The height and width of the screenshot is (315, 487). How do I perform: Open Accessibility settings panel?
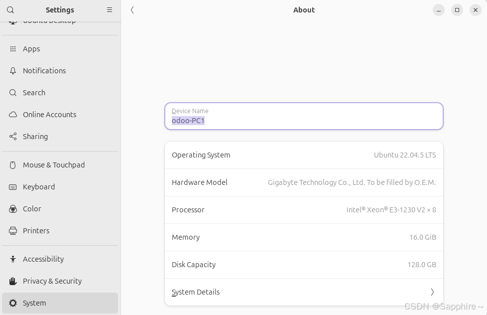(x=43, y=259)
